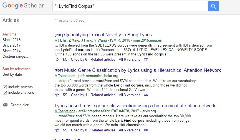Open Music Genre Classification by Lyrics title link
This screenshot has width=240, height=140.
(x=143, y=70)
